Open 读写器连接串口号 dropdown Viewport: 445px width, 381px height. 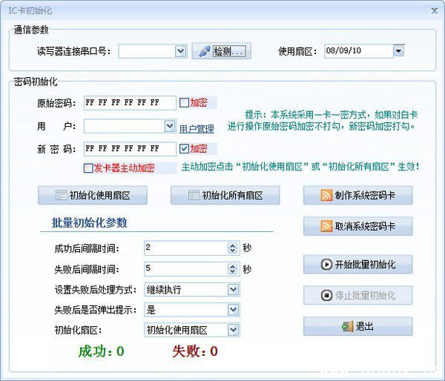pos(180,51)
